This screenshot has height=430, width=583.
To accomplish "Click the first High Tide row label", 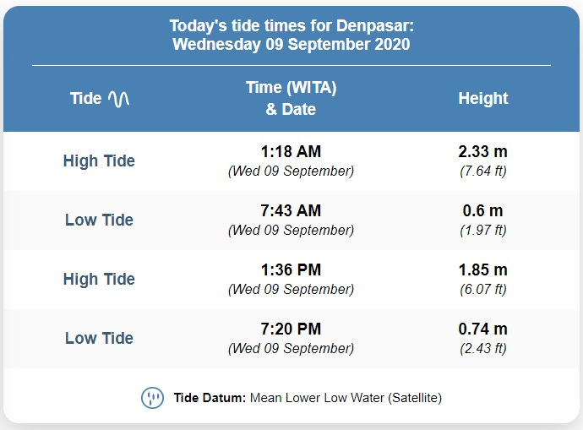I will [x=99, y=161].
